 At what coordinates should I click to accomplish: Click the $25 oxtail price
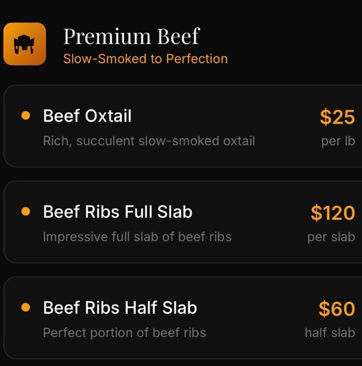click(337, 117)
